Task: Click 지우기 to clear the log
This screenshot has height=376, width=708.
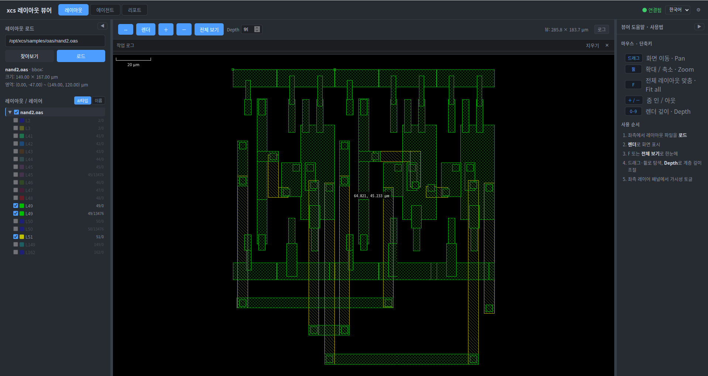Action: 592,45
